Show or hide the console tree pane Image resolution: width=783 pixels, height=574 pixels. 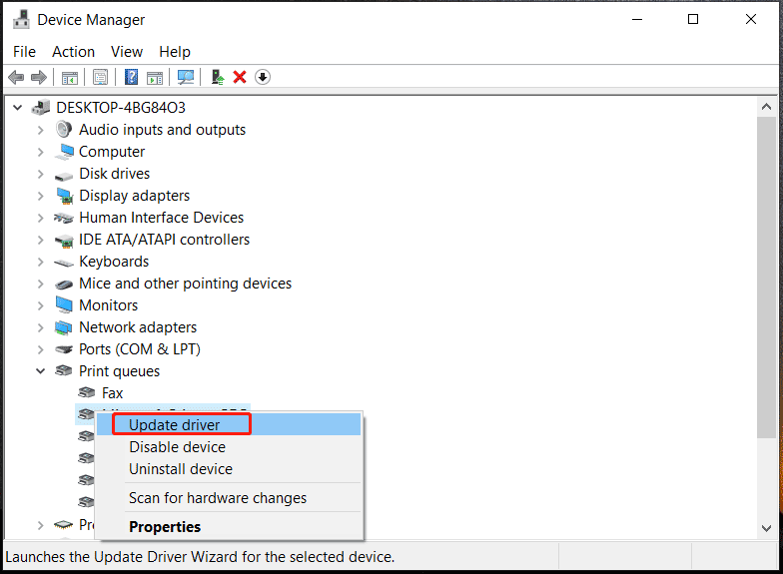point(70,78)
